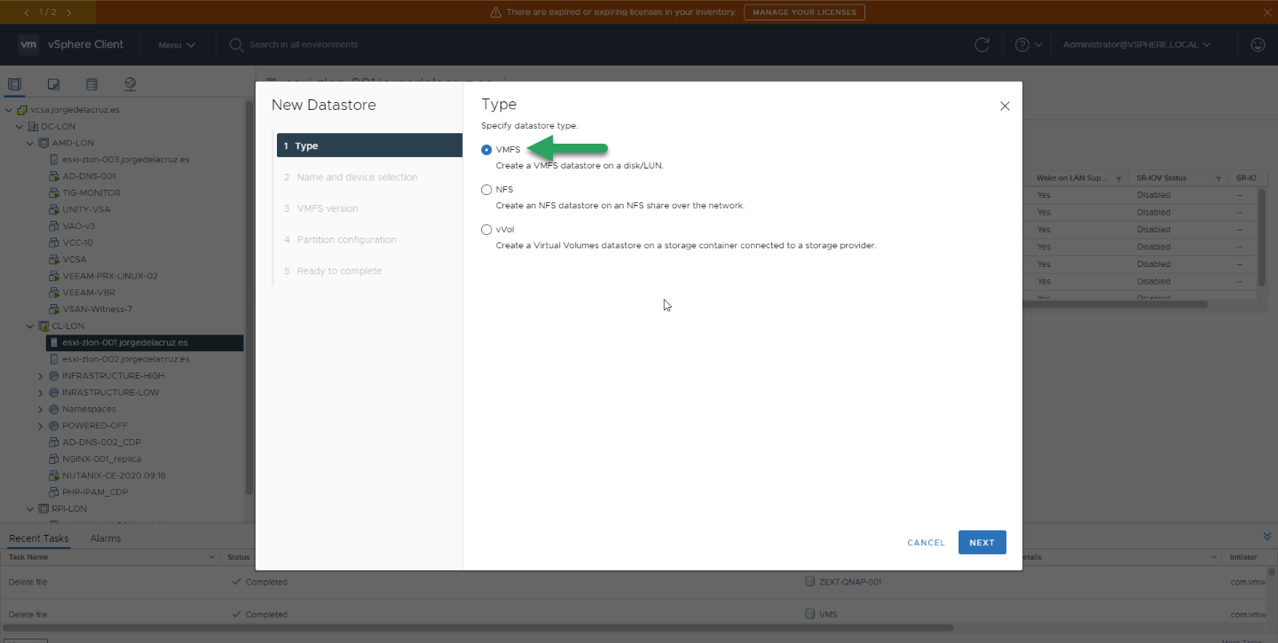Dismiss the license warning banner

click(x=1266, y=12)
